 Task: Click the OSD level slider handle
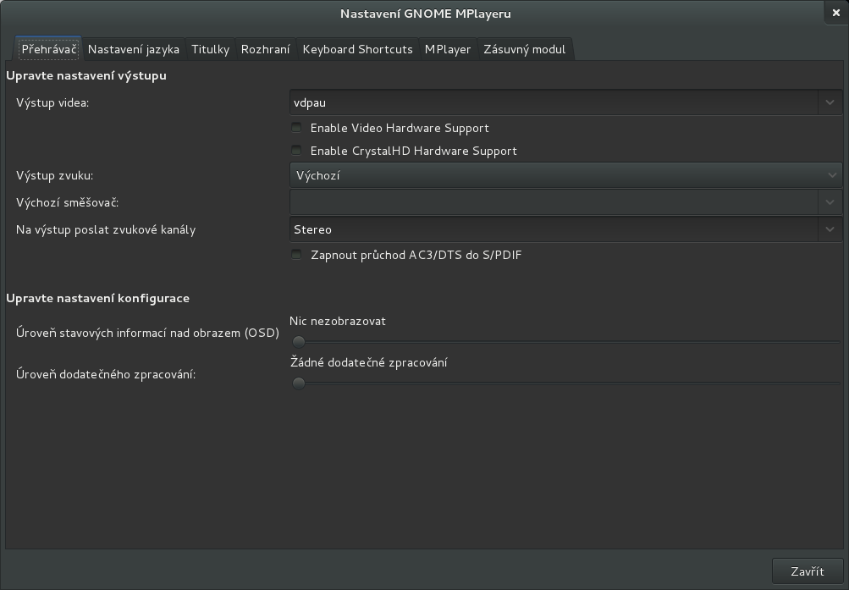298,341
